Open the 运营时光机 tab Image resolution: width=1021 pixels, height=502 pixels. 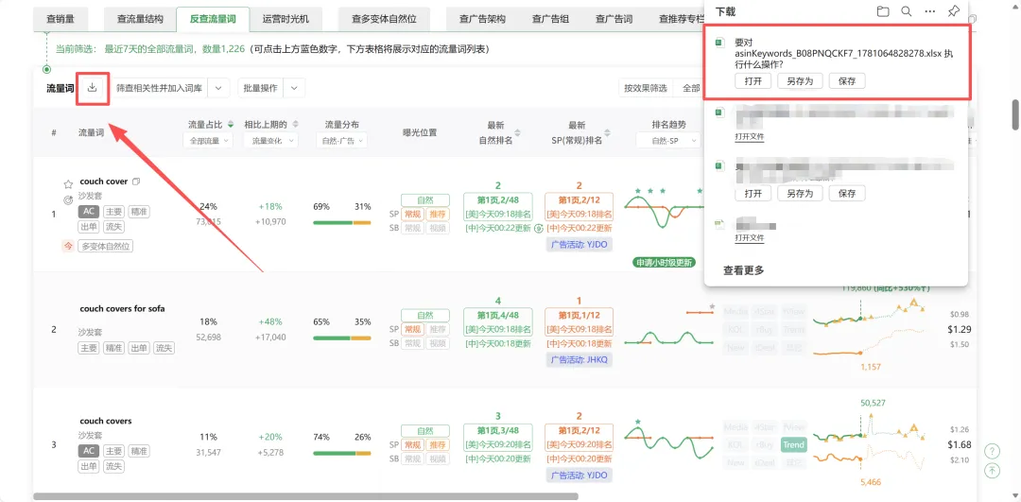285,19
